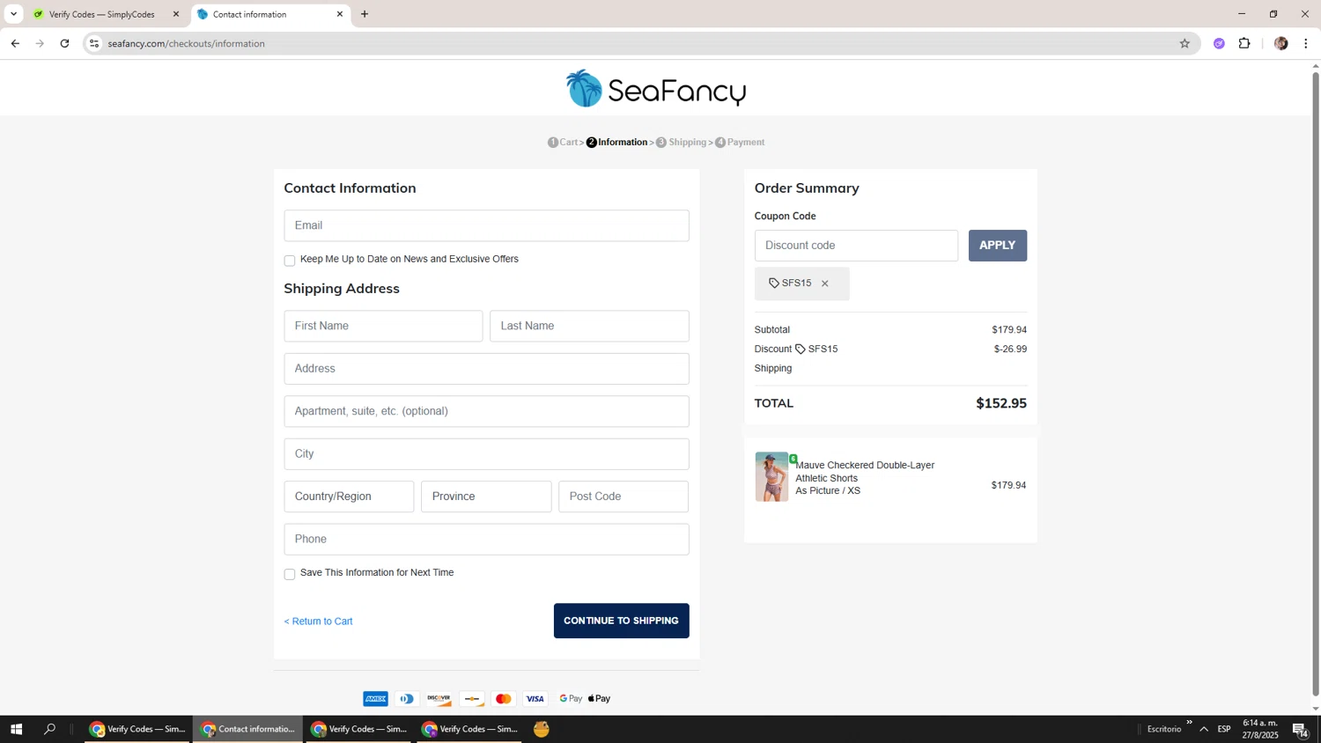Go to the Payment checkout step
The height and width of the screenshot is (743, 1321).
tap(740, 143)
